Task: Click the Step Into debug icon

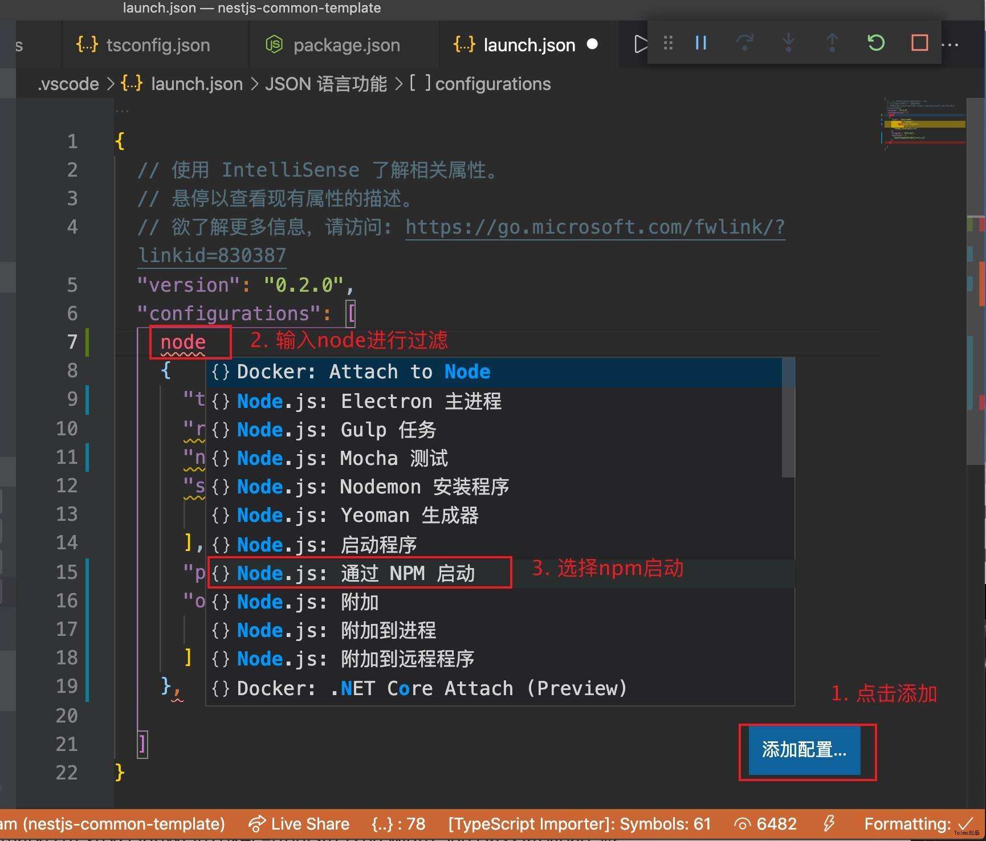Action: 788,43
